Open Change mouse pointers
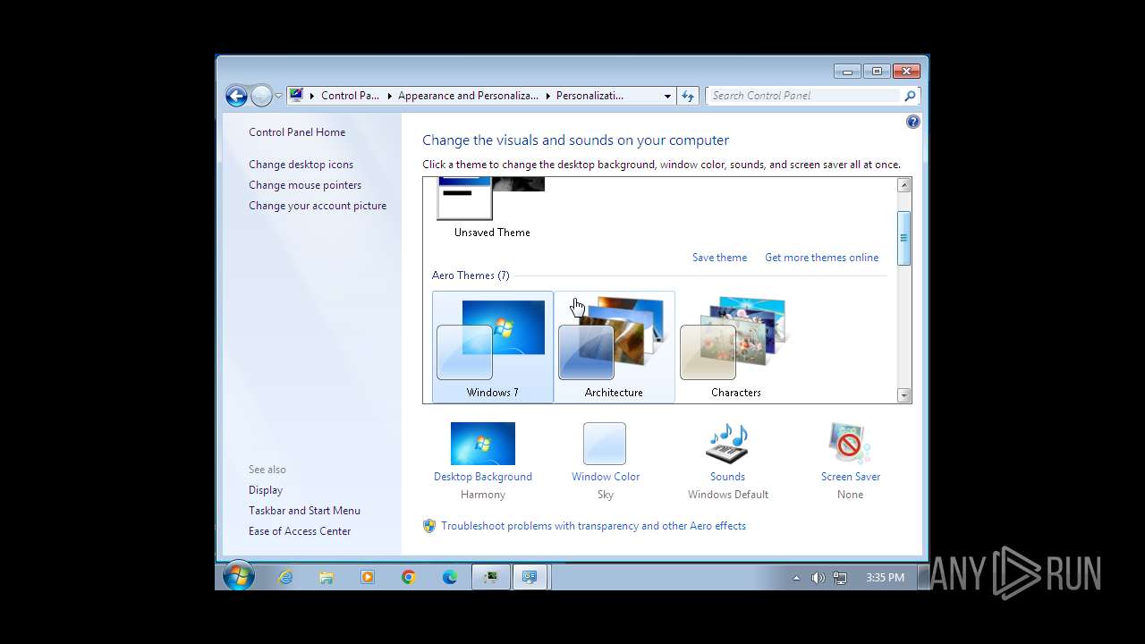 click(x=305, y=185)
